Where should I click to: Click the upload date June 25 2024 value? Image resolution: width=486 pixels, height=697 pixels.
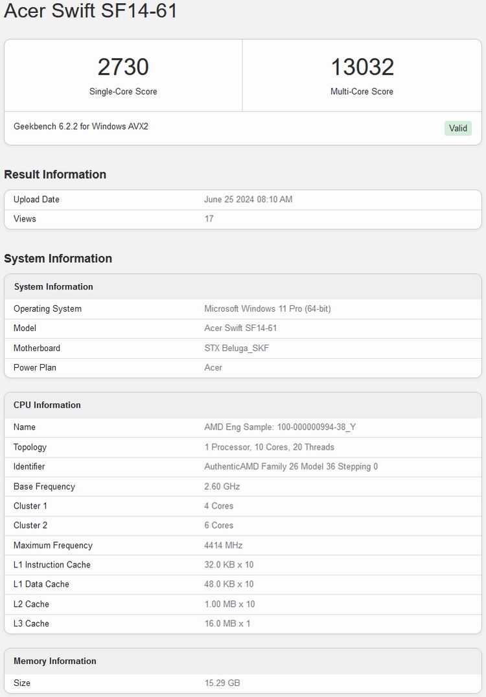(248, 200)
